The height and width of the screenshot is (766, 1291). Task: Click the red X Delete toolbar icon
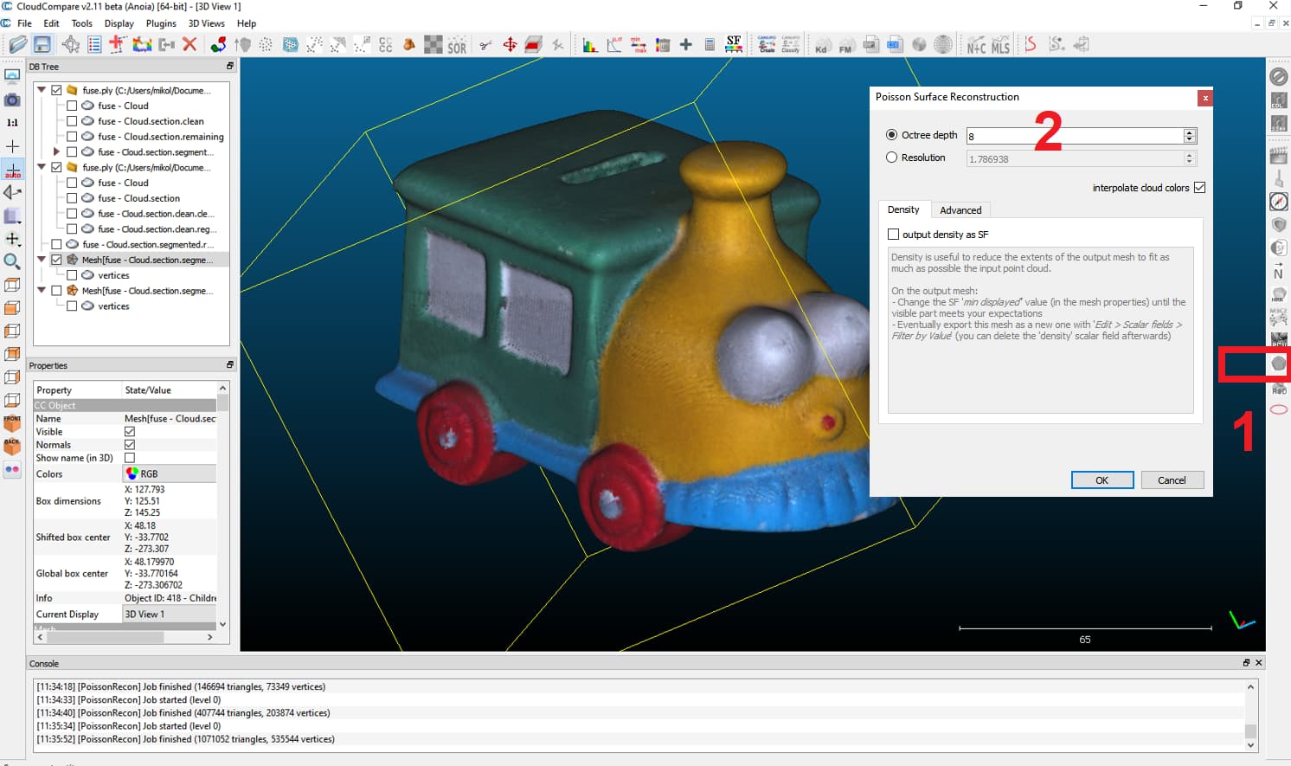click(189, 45)
